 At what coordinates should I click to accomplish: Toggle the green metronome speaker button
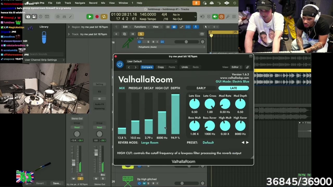(x=215, y=17)
